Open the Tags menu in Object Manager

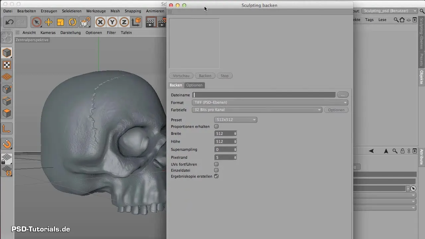pyautogui.click(x=369, y=20)
